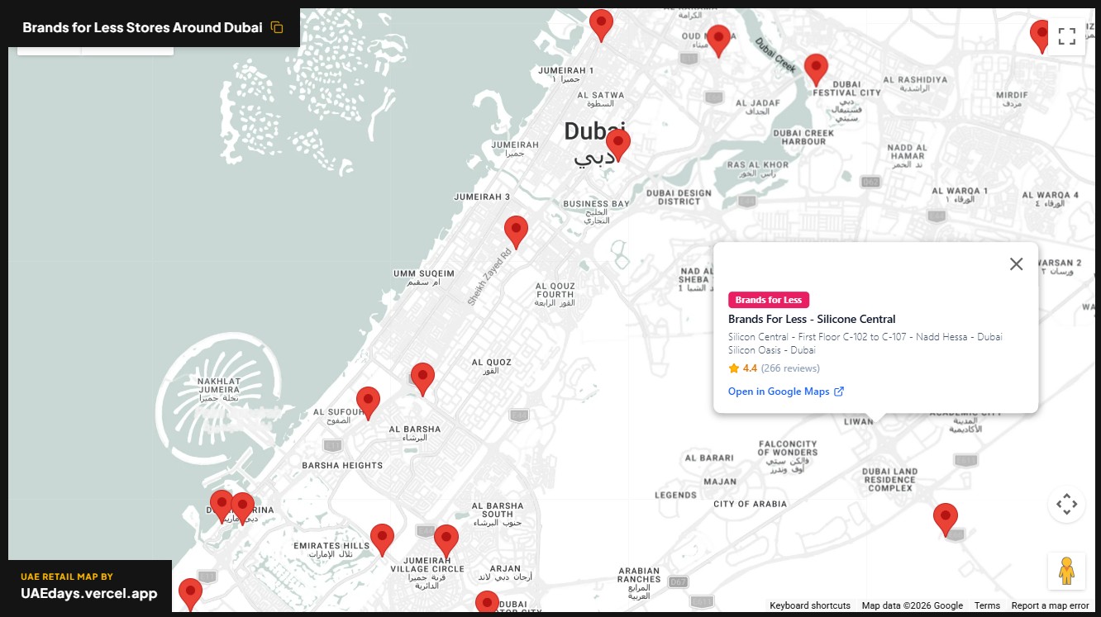Click the red pin beside the Dubai label
This screenshot has width=1101, height=617.
pos(618,145)
